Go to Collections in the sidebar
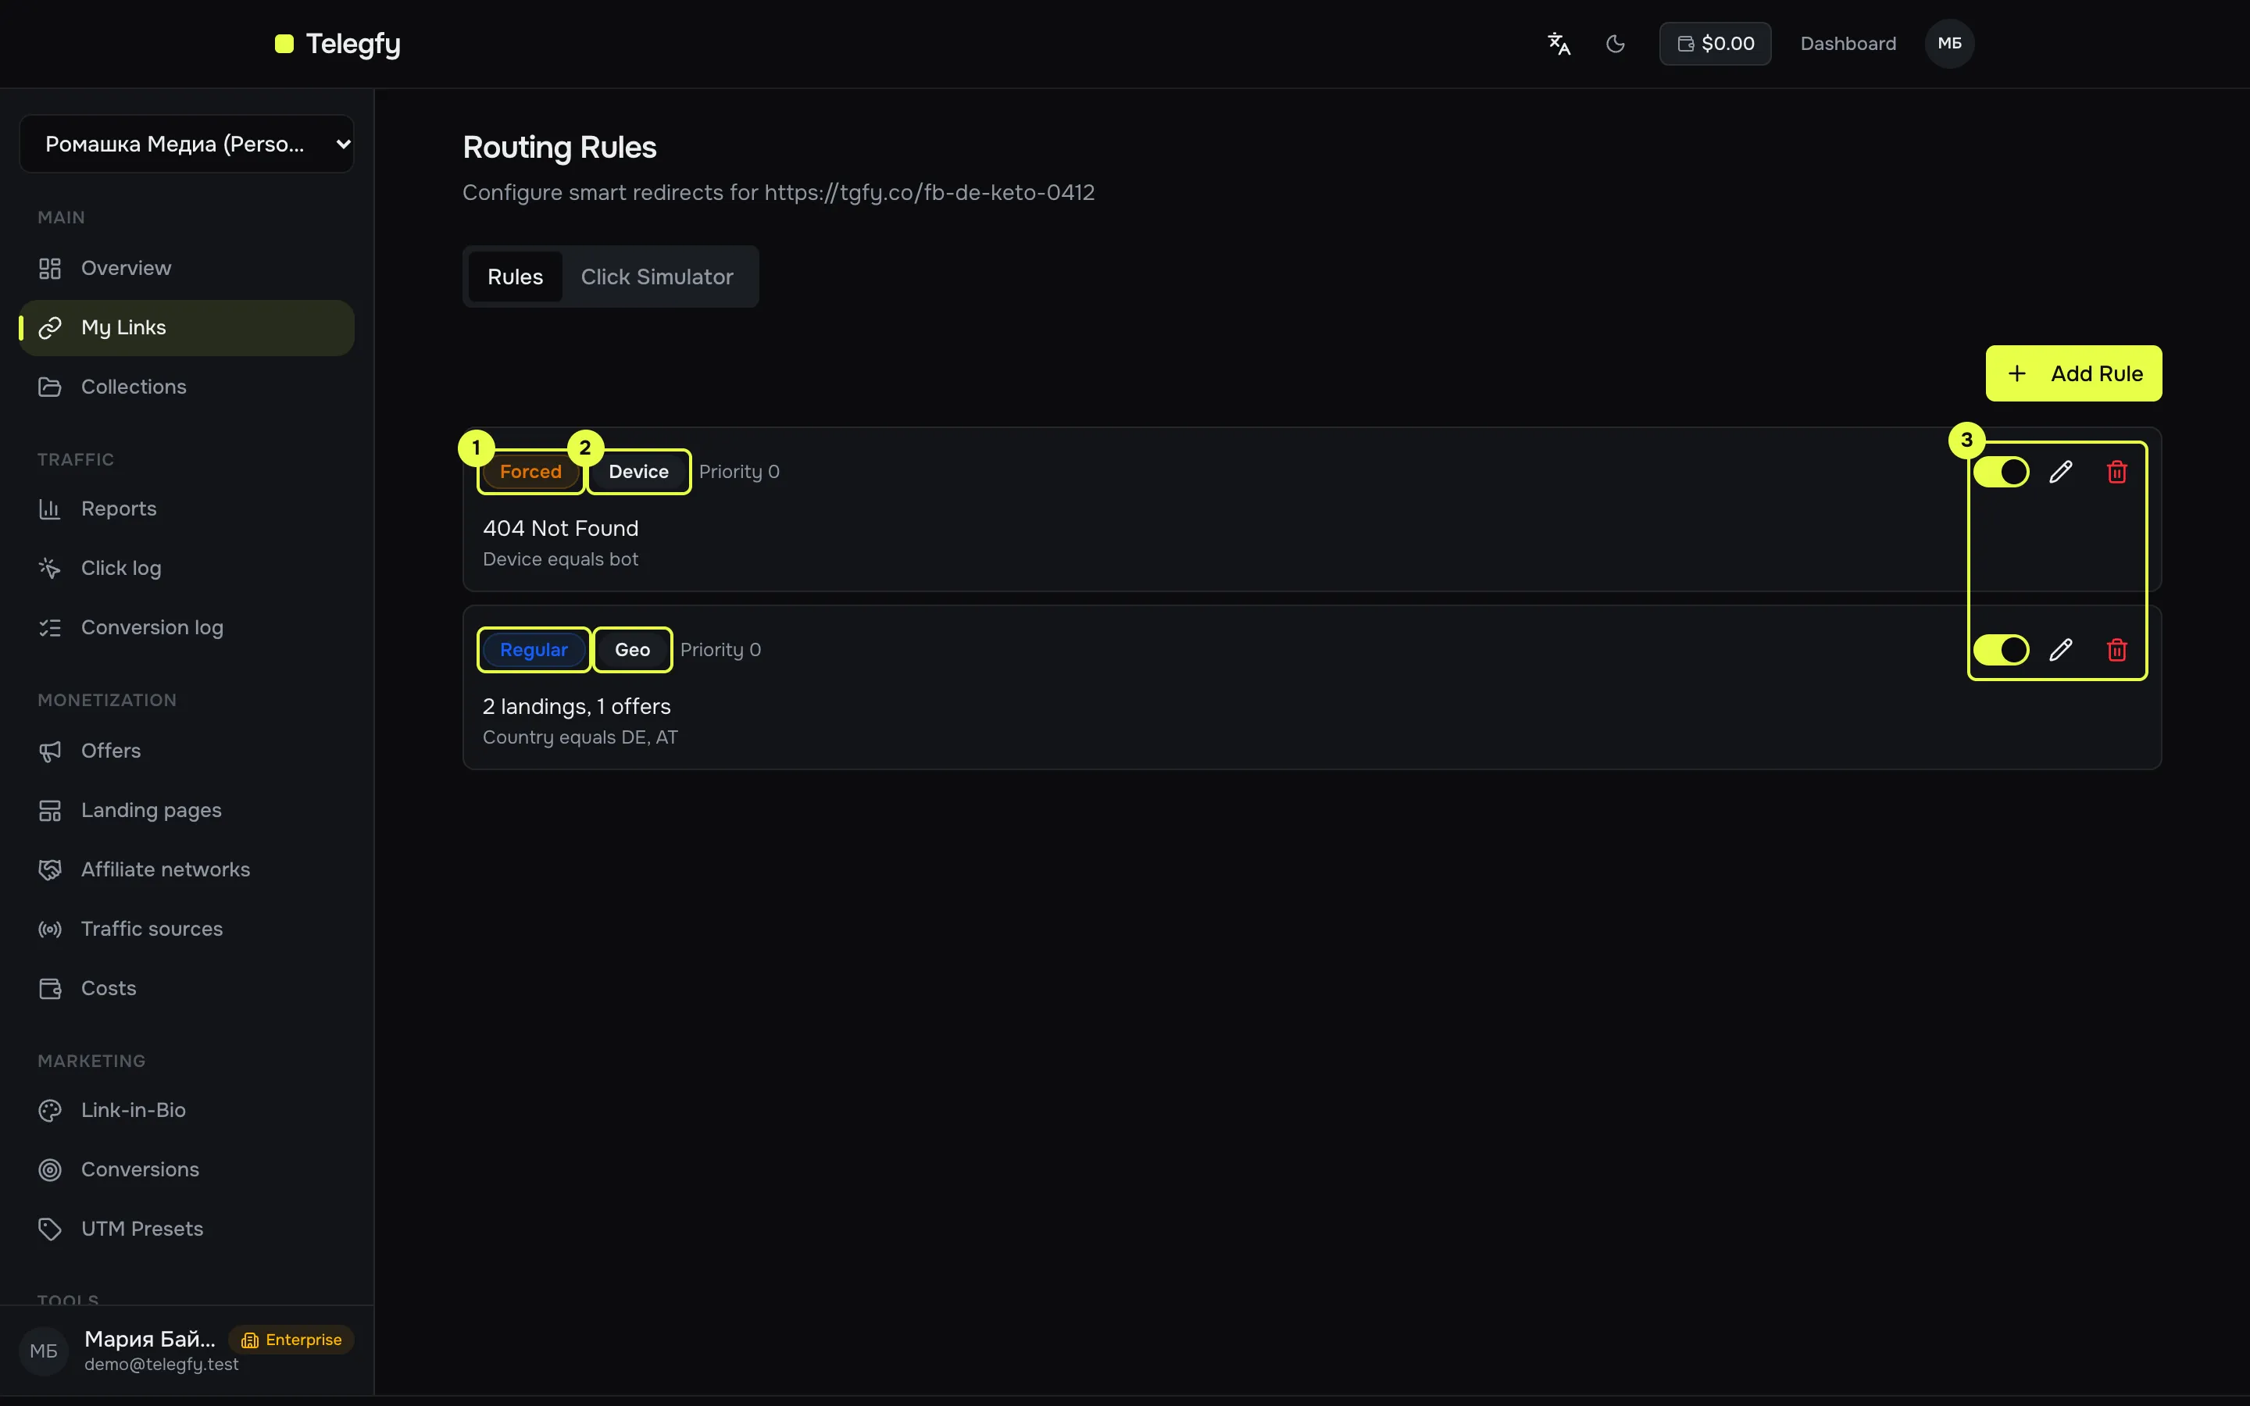 click(187, 387)
